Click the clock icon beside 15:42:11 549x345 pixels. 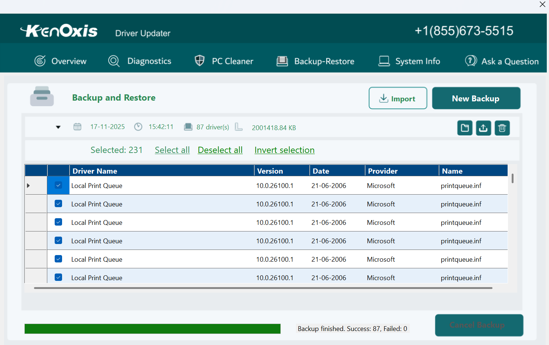138,126
